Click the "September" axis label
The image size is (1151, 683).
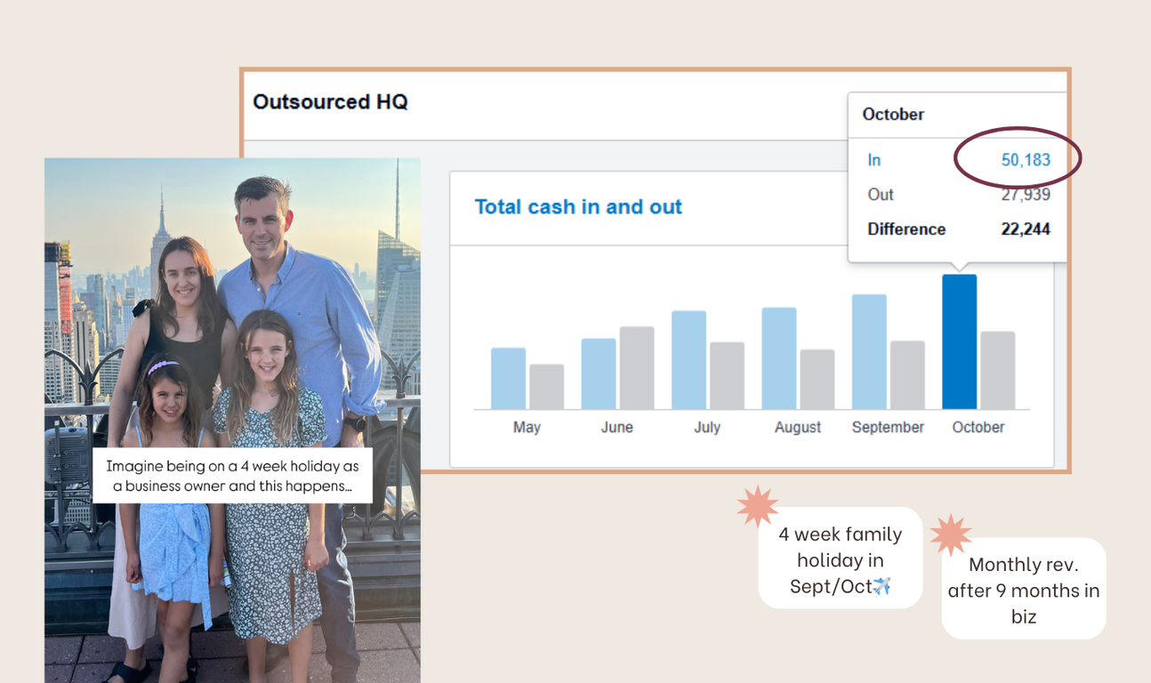tap(888, 428)
